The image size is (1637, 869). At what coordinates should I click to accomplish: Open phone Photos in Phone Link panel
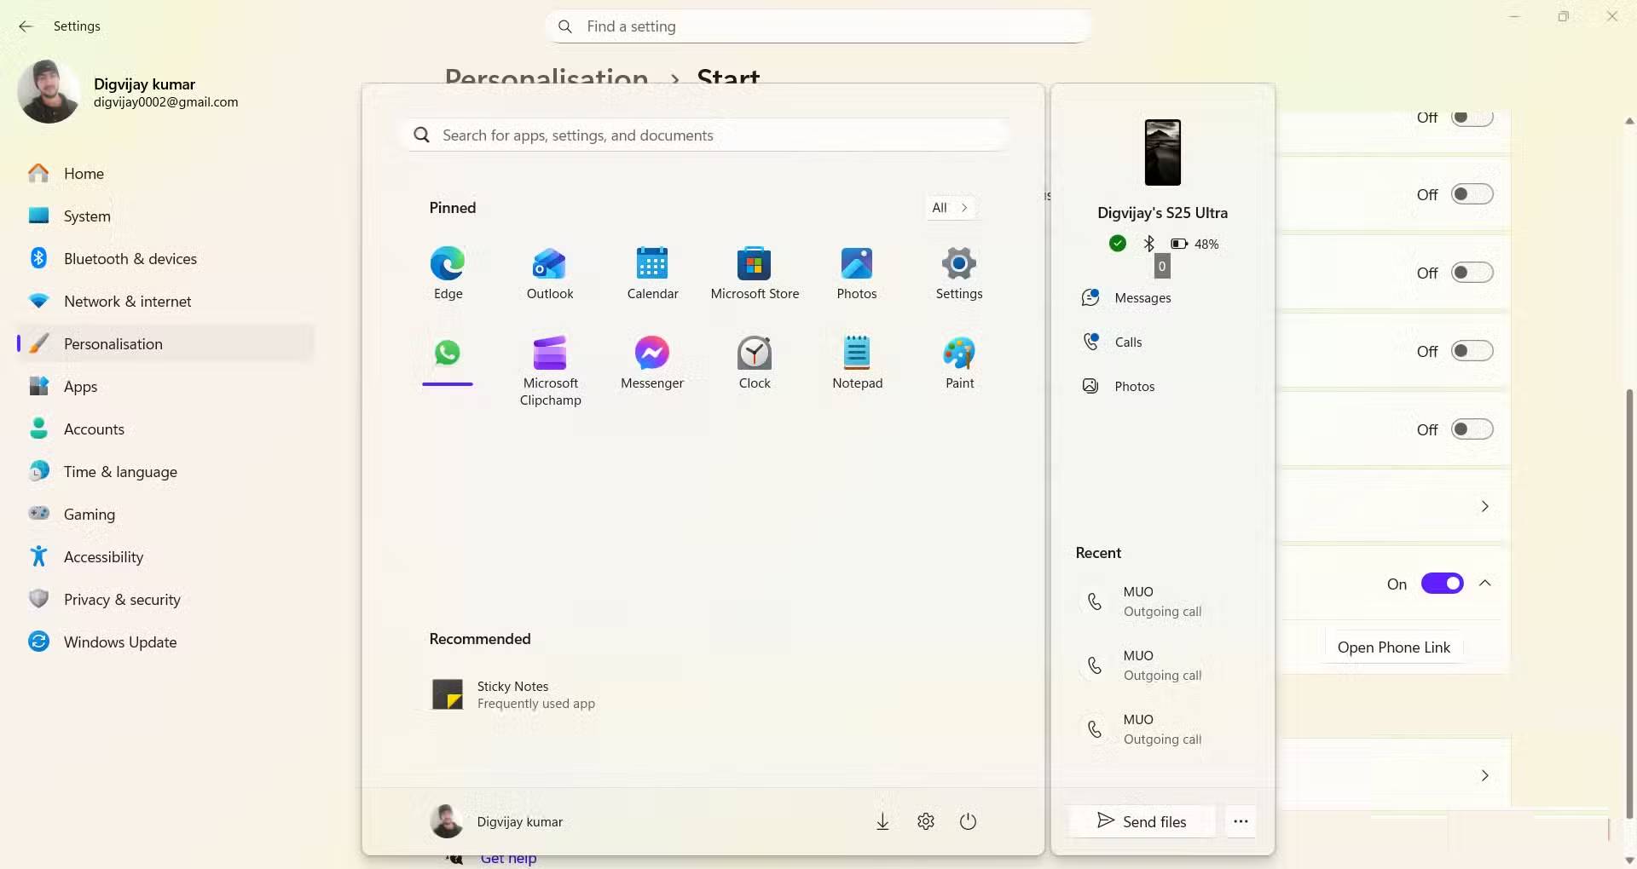[1118, 386]
